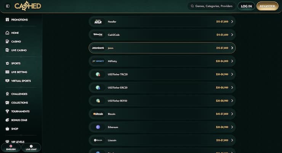Expand the USDTether BEP20 row chevron
The height and width of the screenshot is (153, 282).
(x=232, y=101)
